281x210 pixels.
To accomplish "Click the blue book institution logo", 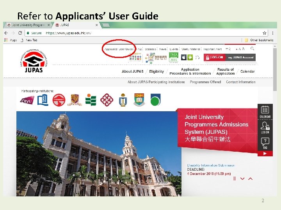I will point(43,100).
